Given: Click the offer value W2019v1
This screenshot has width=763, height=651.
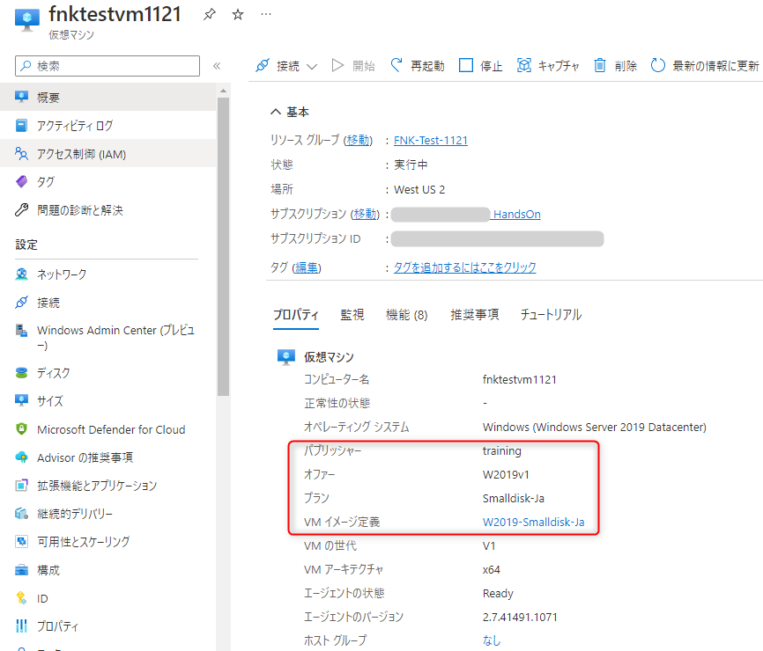Looking at the screenshot, I should [506, 475].
